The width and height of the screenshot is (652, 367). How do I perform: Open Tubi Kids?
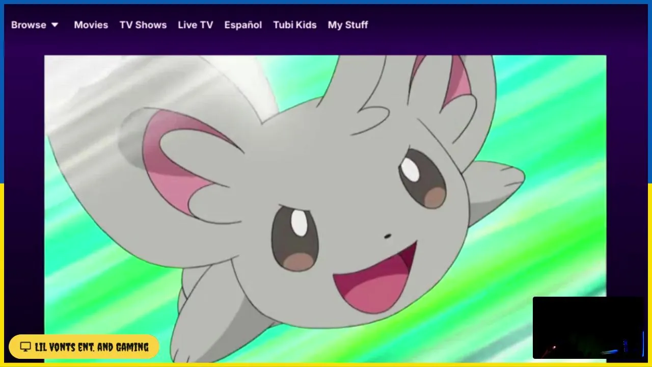295,25
